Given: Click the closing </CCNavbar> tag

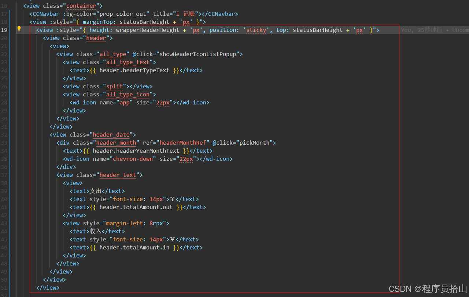Looking at the screenshot, I should 220,14.
